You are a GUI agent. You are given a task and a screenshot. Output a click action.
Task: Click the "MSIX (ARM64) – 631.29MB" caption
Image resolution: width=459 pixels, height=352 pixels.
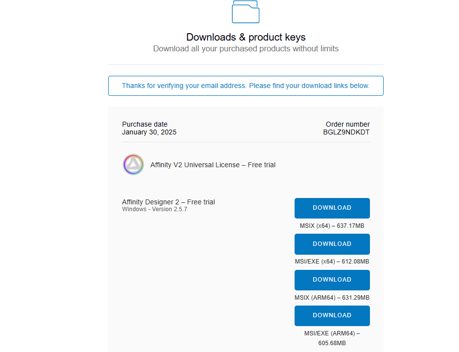[332, 298]
